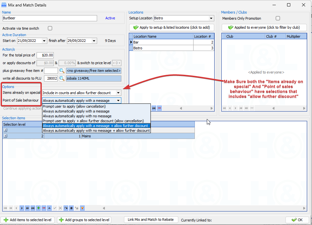The image size is (312, 225).
Task: Click red minus delete icon in Locations navigator
Action: [x=159, y=108]
